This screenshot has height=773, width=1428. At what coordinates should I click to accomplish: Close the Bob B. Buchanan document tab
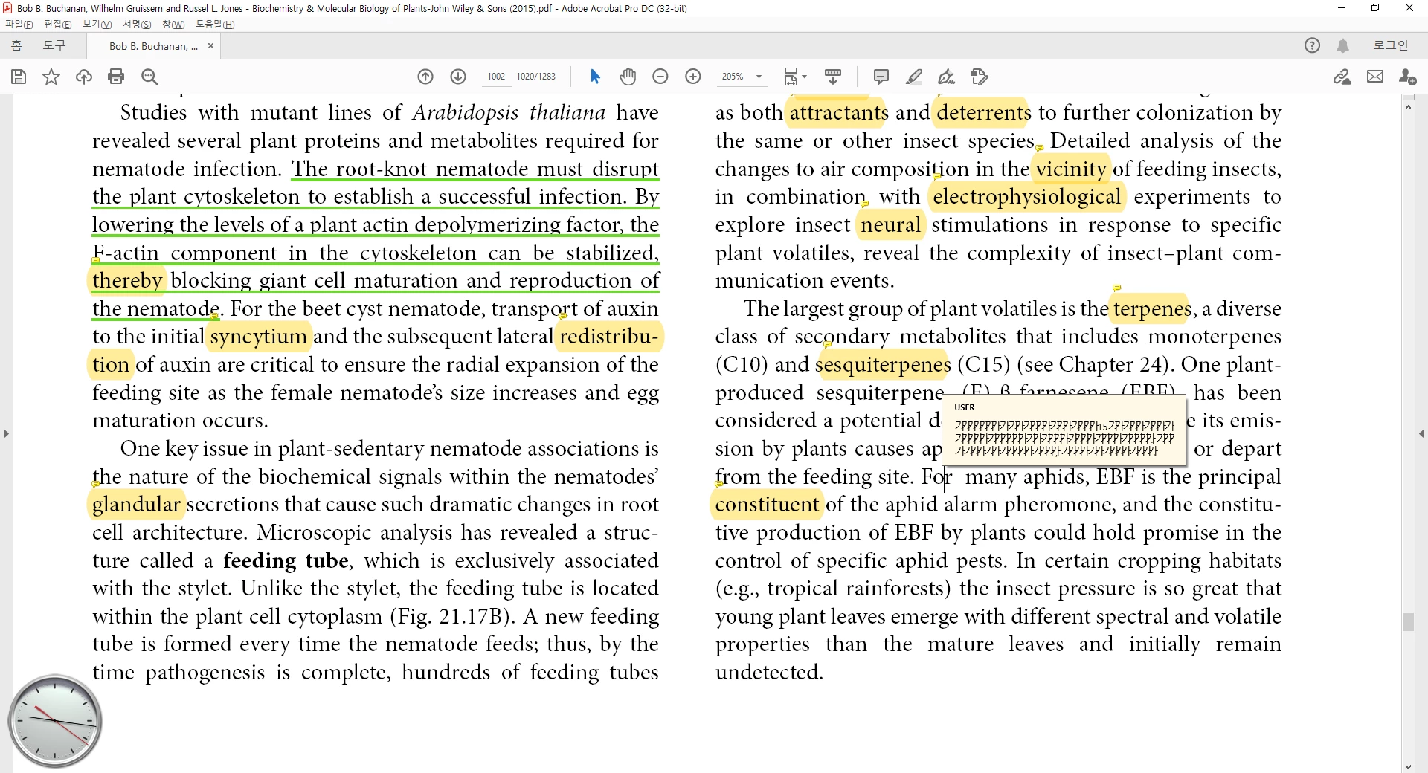click(x=210, y=46)
